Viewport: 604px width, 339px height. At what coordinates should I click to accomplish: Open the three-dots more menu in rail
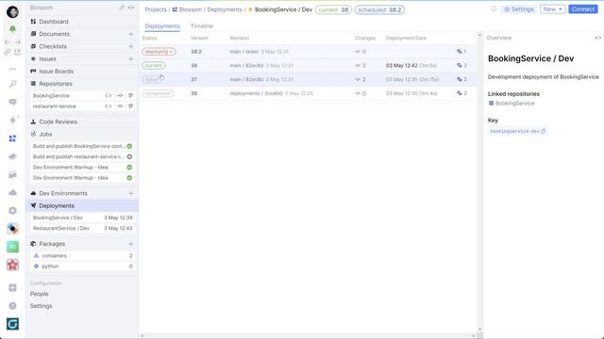pos(12,69)
